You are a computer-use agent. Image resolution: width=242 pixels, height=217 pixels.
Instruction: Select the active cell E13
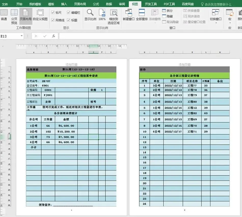(93, 137)
